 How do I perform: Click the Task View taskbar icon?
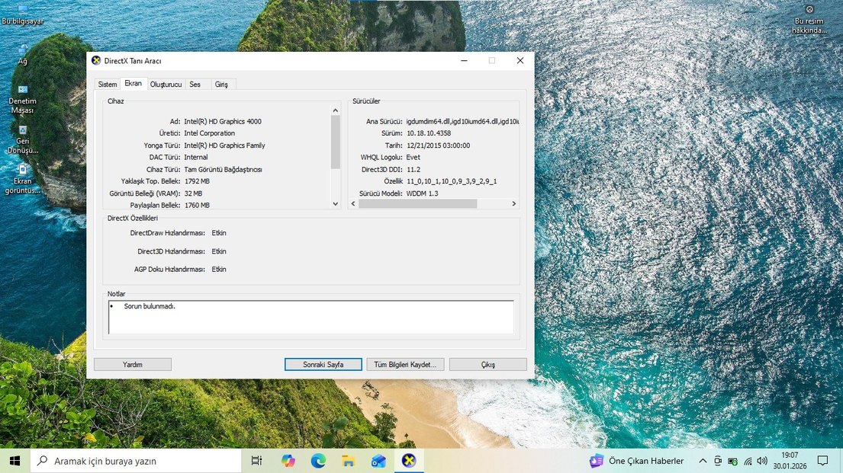coord(256,461)
